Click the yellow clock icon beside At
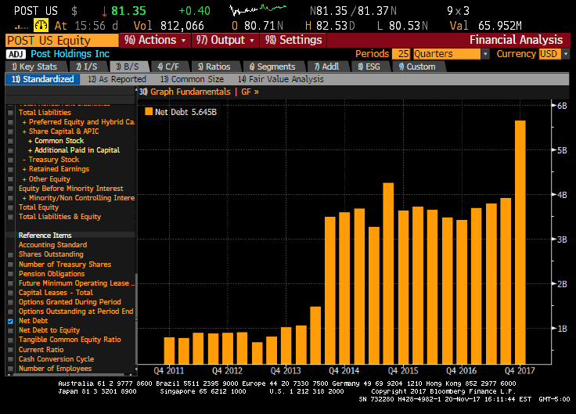The image size is (576, 414). [x=41, y=25]
